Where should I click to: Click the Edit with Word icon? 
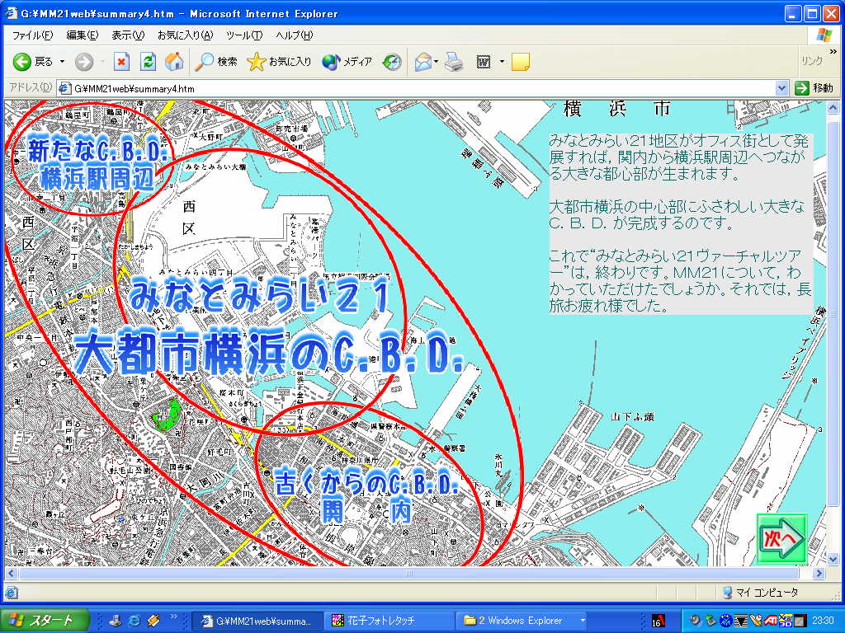pos(484,62)
